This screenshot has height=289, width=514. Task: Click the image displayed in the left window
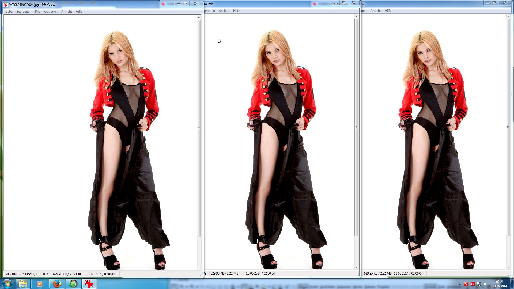tap(100, 142)
